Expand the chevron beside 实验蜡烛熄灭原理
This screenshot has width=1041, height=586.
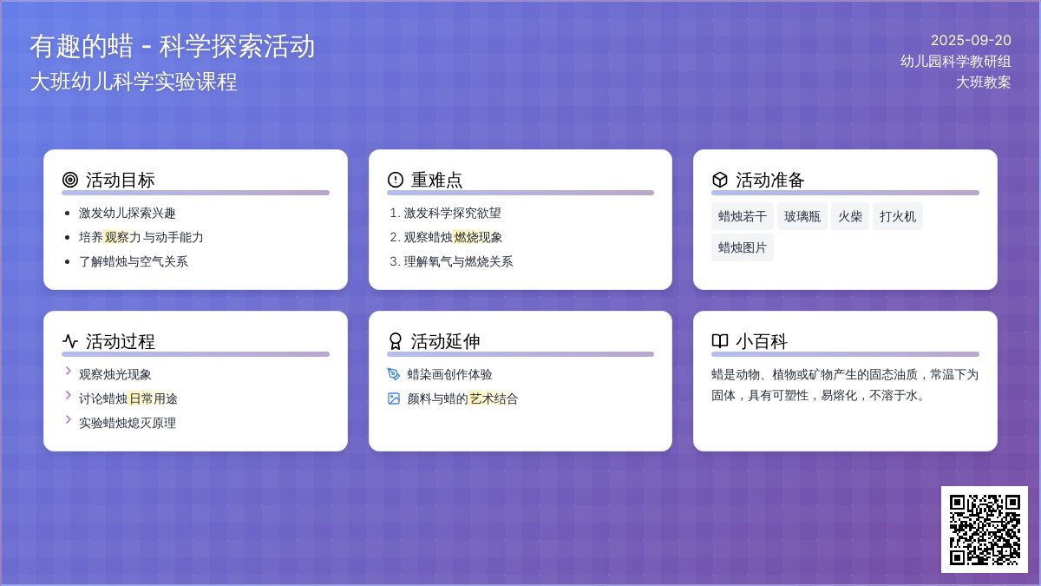[69, 420]
